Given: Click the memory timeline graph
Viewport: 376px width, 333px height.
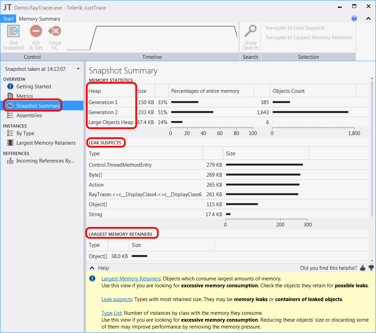Looking at the screenshot, I should tap(152, 37).
